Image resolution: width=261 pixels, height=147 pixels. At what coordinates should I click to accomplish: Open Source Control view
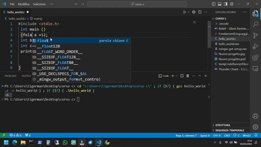[x=255, y=36]
